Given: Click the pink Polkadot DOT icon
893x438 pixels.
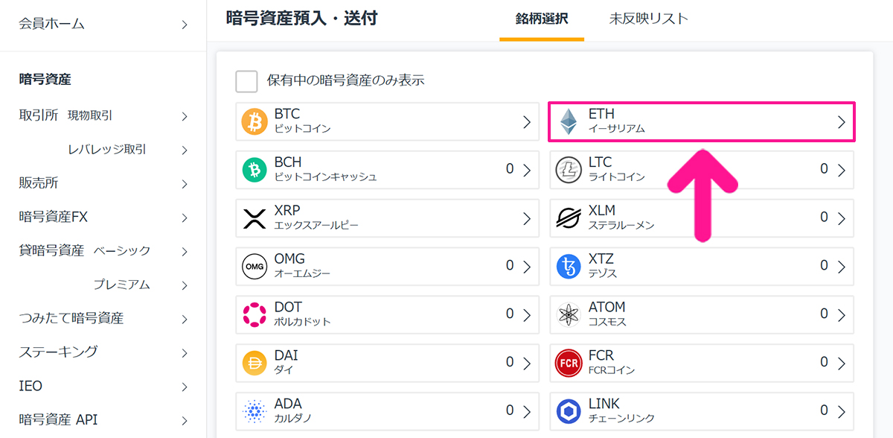Looking at the screenshot, I should pos(255,315).
